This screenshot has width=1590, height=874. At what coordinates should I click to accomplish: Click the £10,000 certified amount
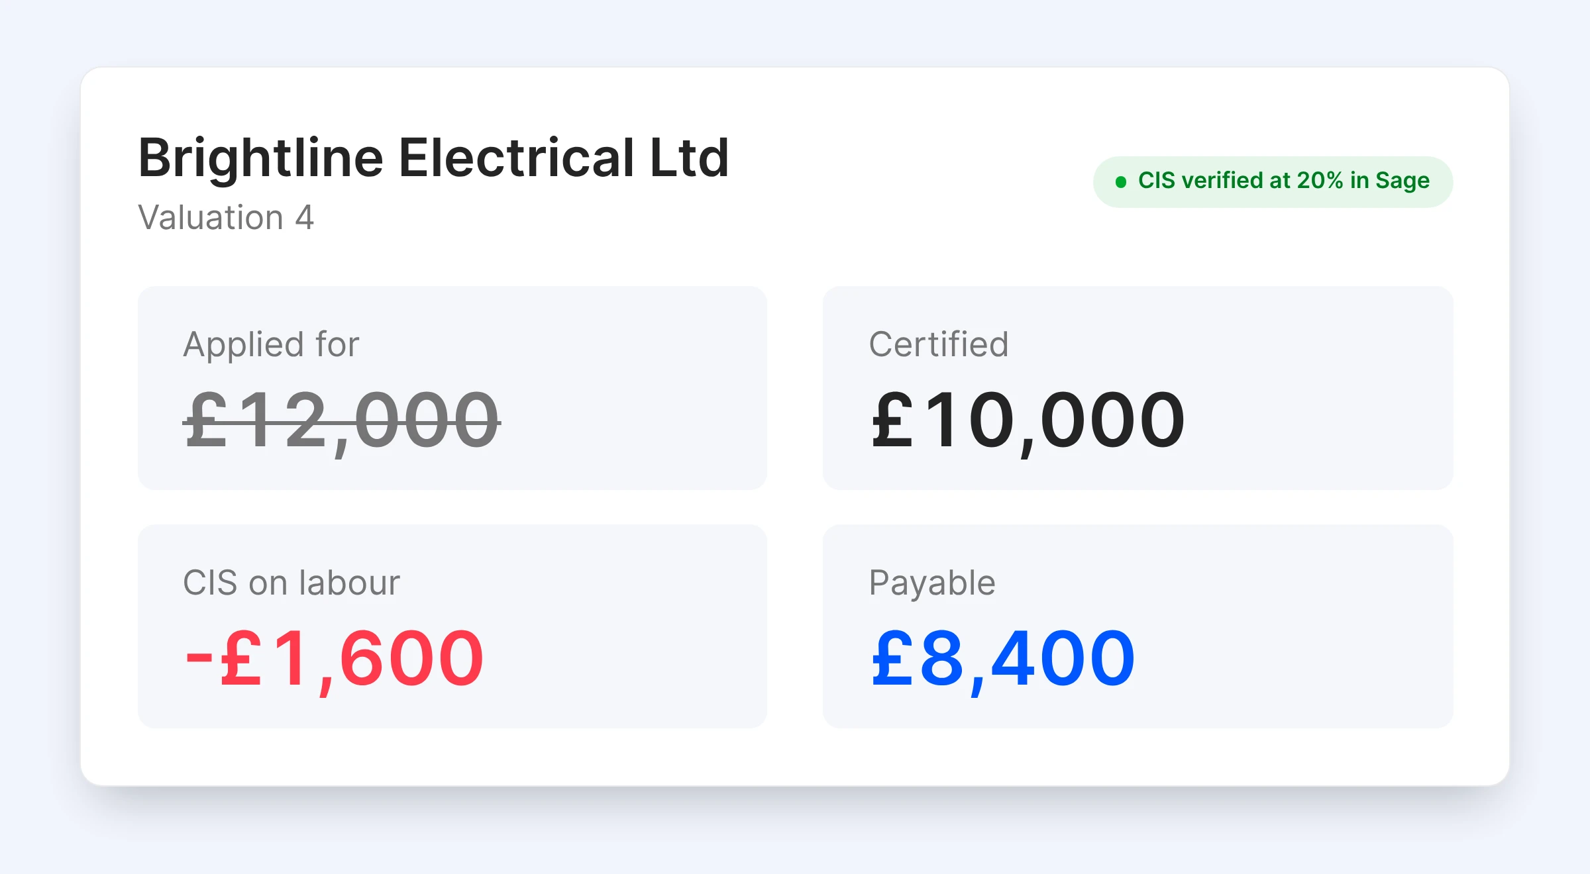(x=1028, y=421)
